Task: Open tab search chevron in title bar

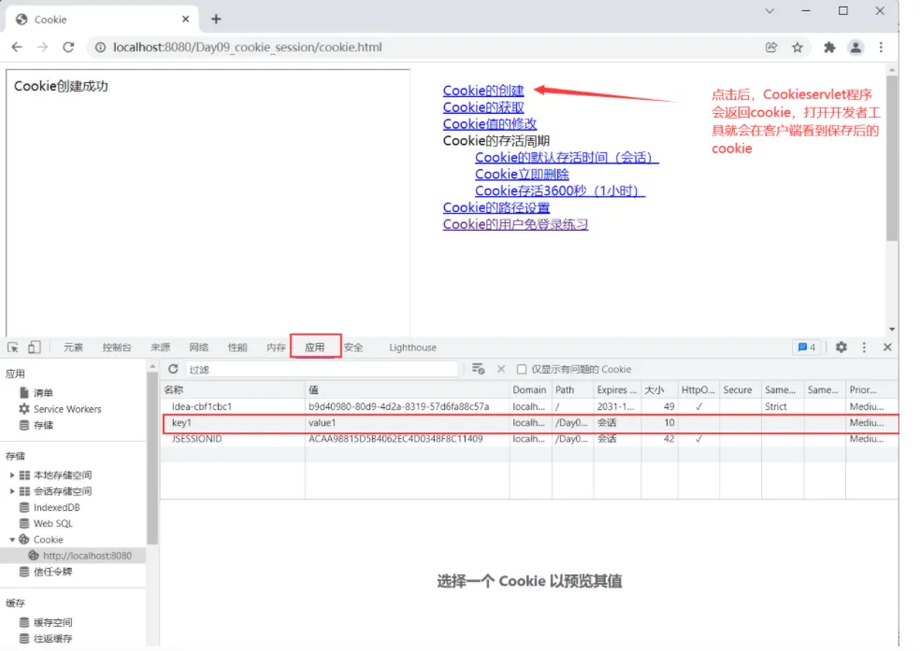Action: coord(769,11)
